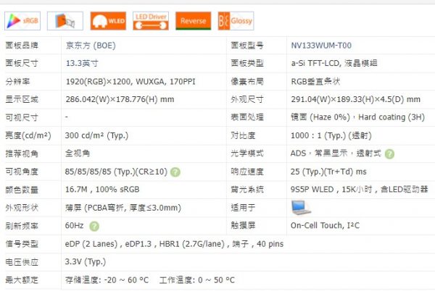Select the resolution 1920(RGB)×1200 value
This screenshot has height=291, width=435.
[130, 81]
